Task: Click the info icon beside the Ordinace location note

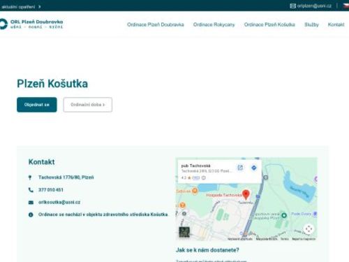Action: [31, 214]
